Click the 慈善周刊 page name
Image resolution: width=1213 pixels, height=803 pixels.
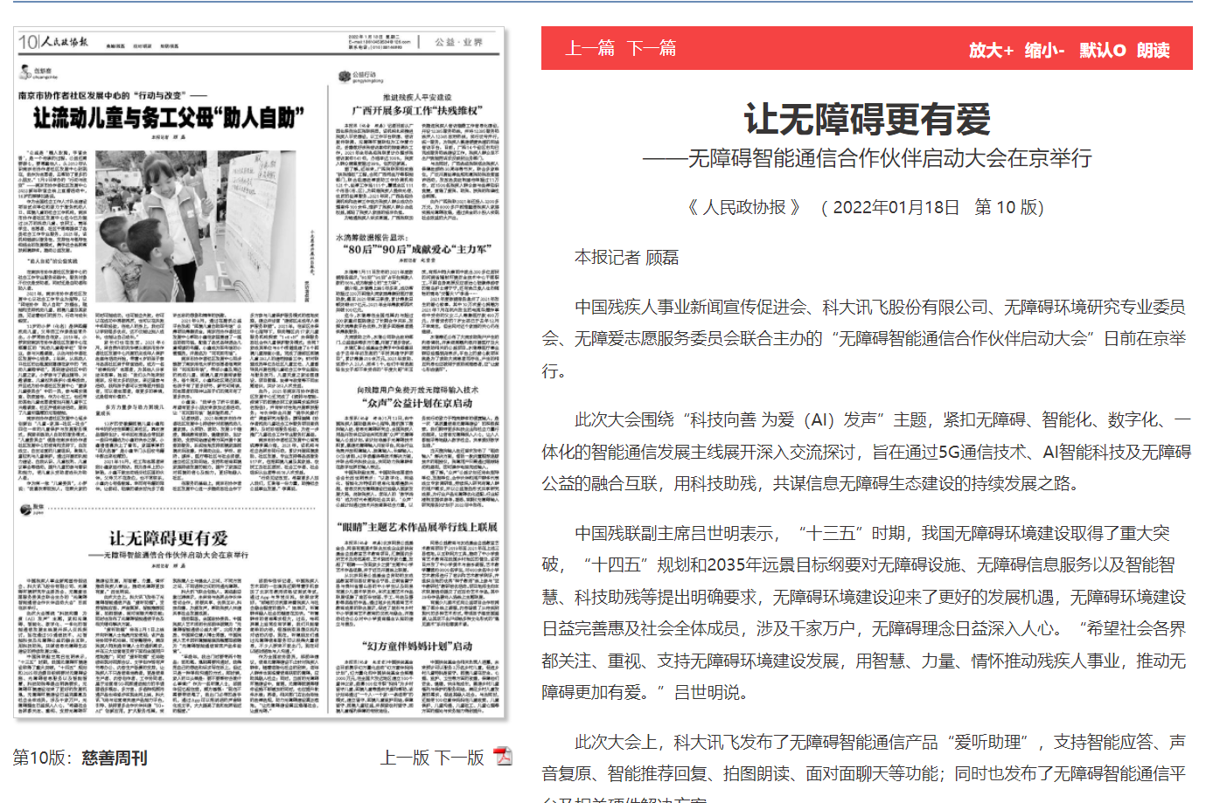[x=115, y=758]
